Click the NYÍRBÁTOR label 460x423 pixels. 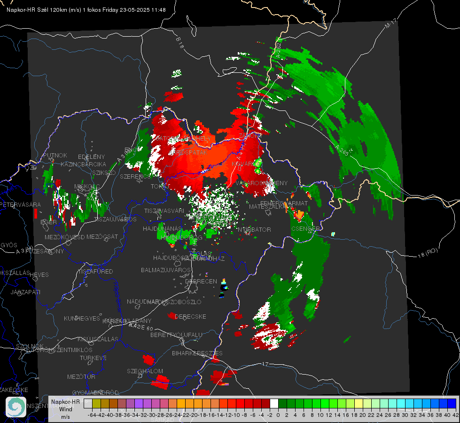254,229
